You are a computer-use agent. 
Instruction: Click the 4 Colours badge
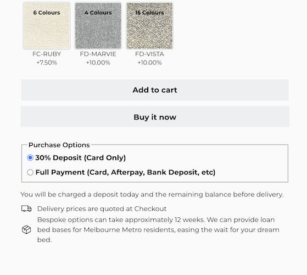click(98, 13)
